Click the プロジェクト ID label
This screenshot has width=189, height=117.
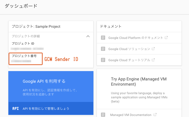pos(23,43)
